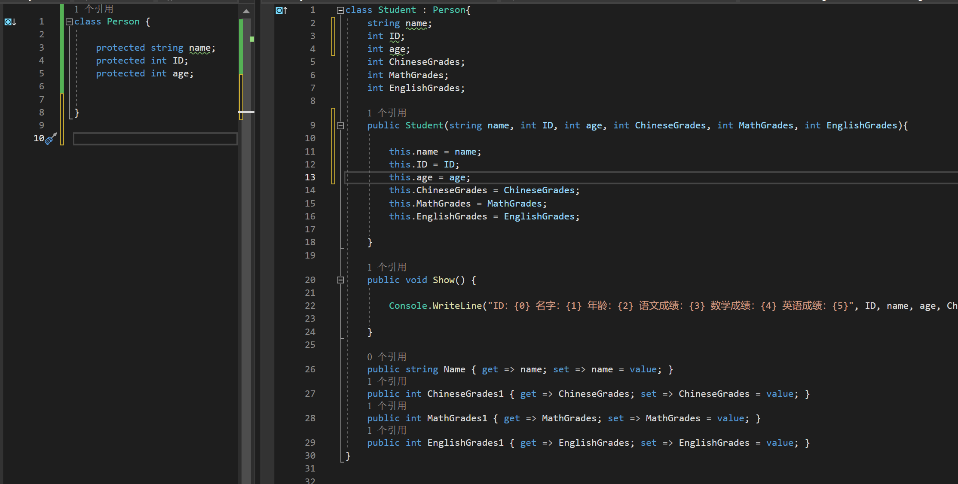This screenshot has height=484, width=958.
Task: Click line number 13 in Student editor
Action: click(x=310, y=177)
